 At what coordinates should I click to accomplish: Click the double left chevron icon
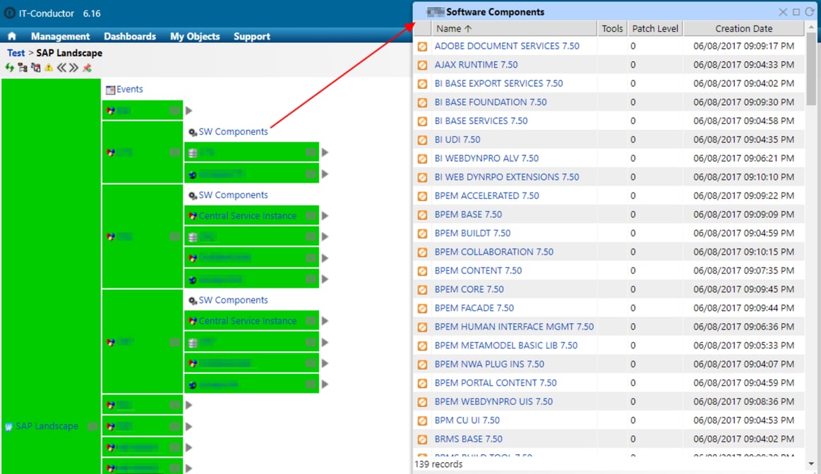pyautogui.click(x=61, y=68)
